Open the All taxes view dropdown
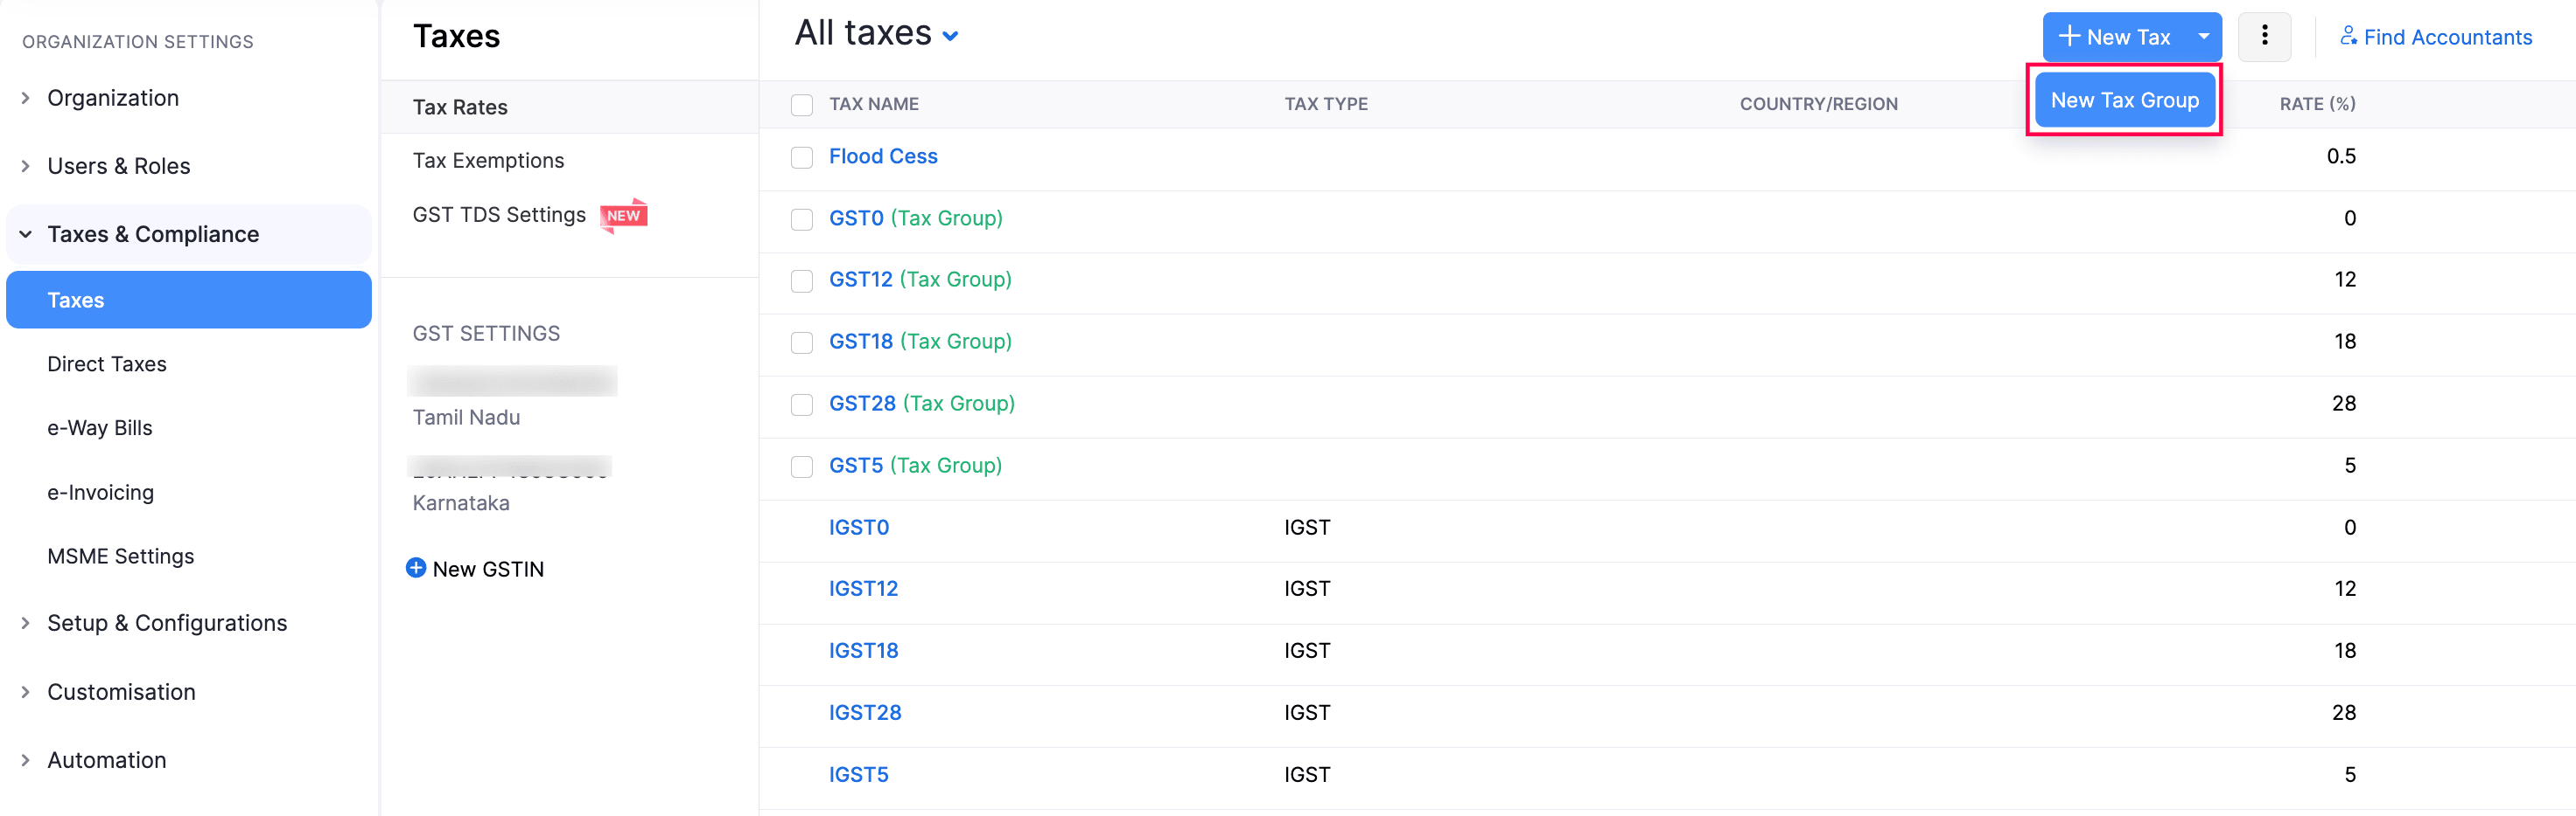Viewport: 2576px width, 816px height. (x=950, y=37)
